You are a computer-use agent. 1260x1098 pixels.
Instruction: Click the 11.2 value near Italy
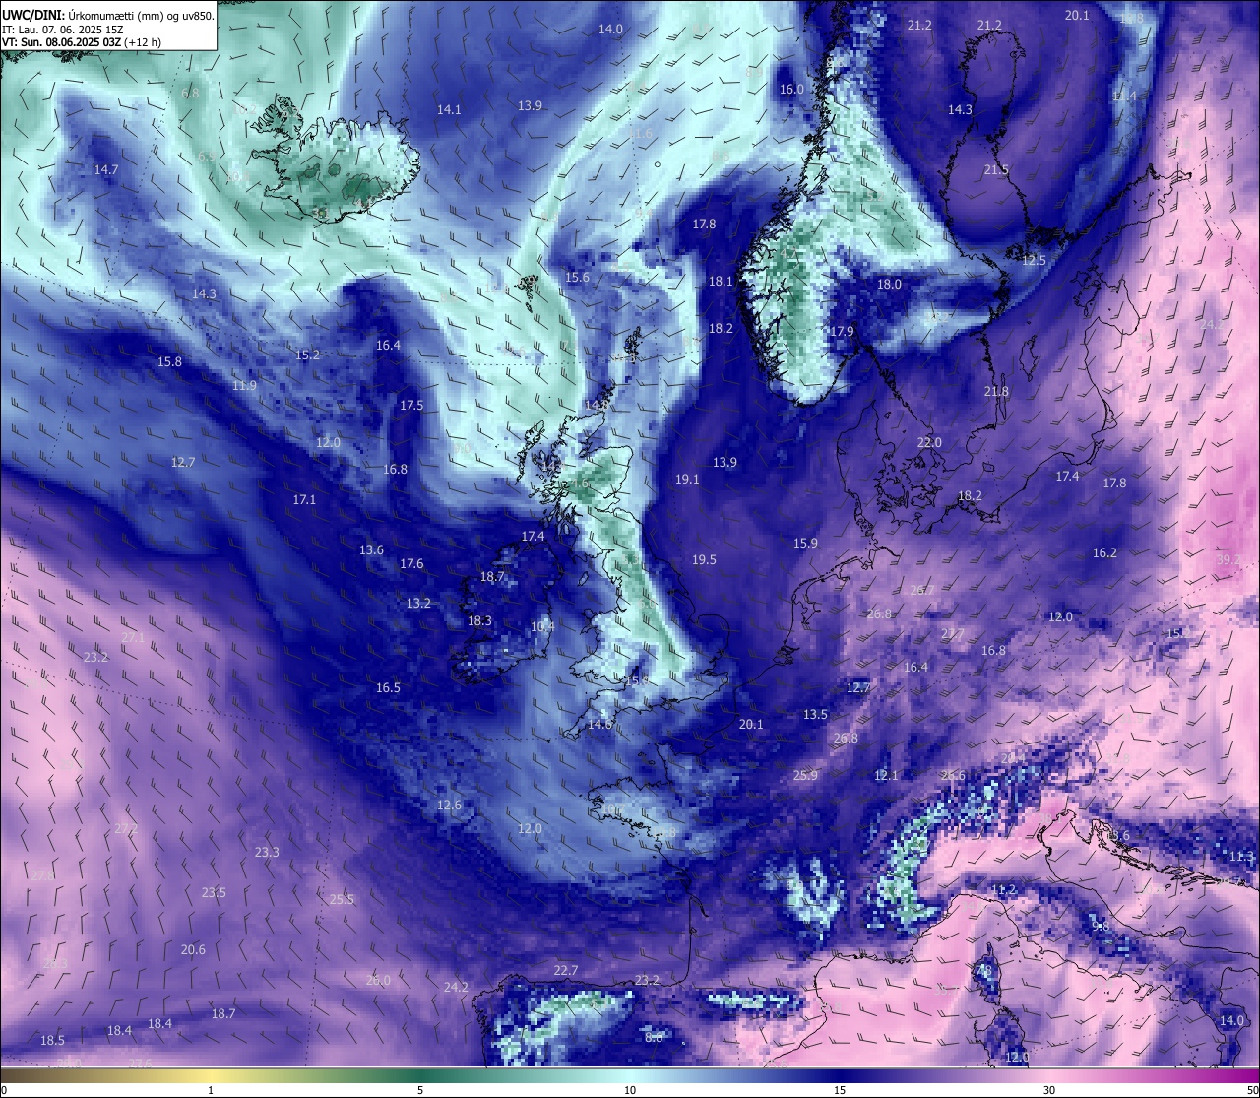[1003, 890]
